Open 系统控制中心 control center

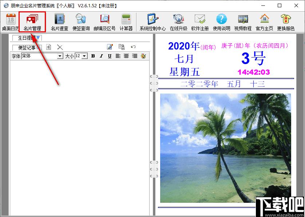(x=152, y=22)
